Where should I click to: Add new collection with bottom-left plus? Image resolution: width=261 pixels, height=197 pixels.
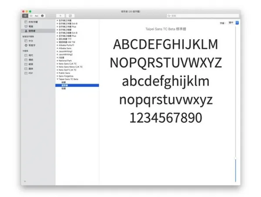point(25,181)
